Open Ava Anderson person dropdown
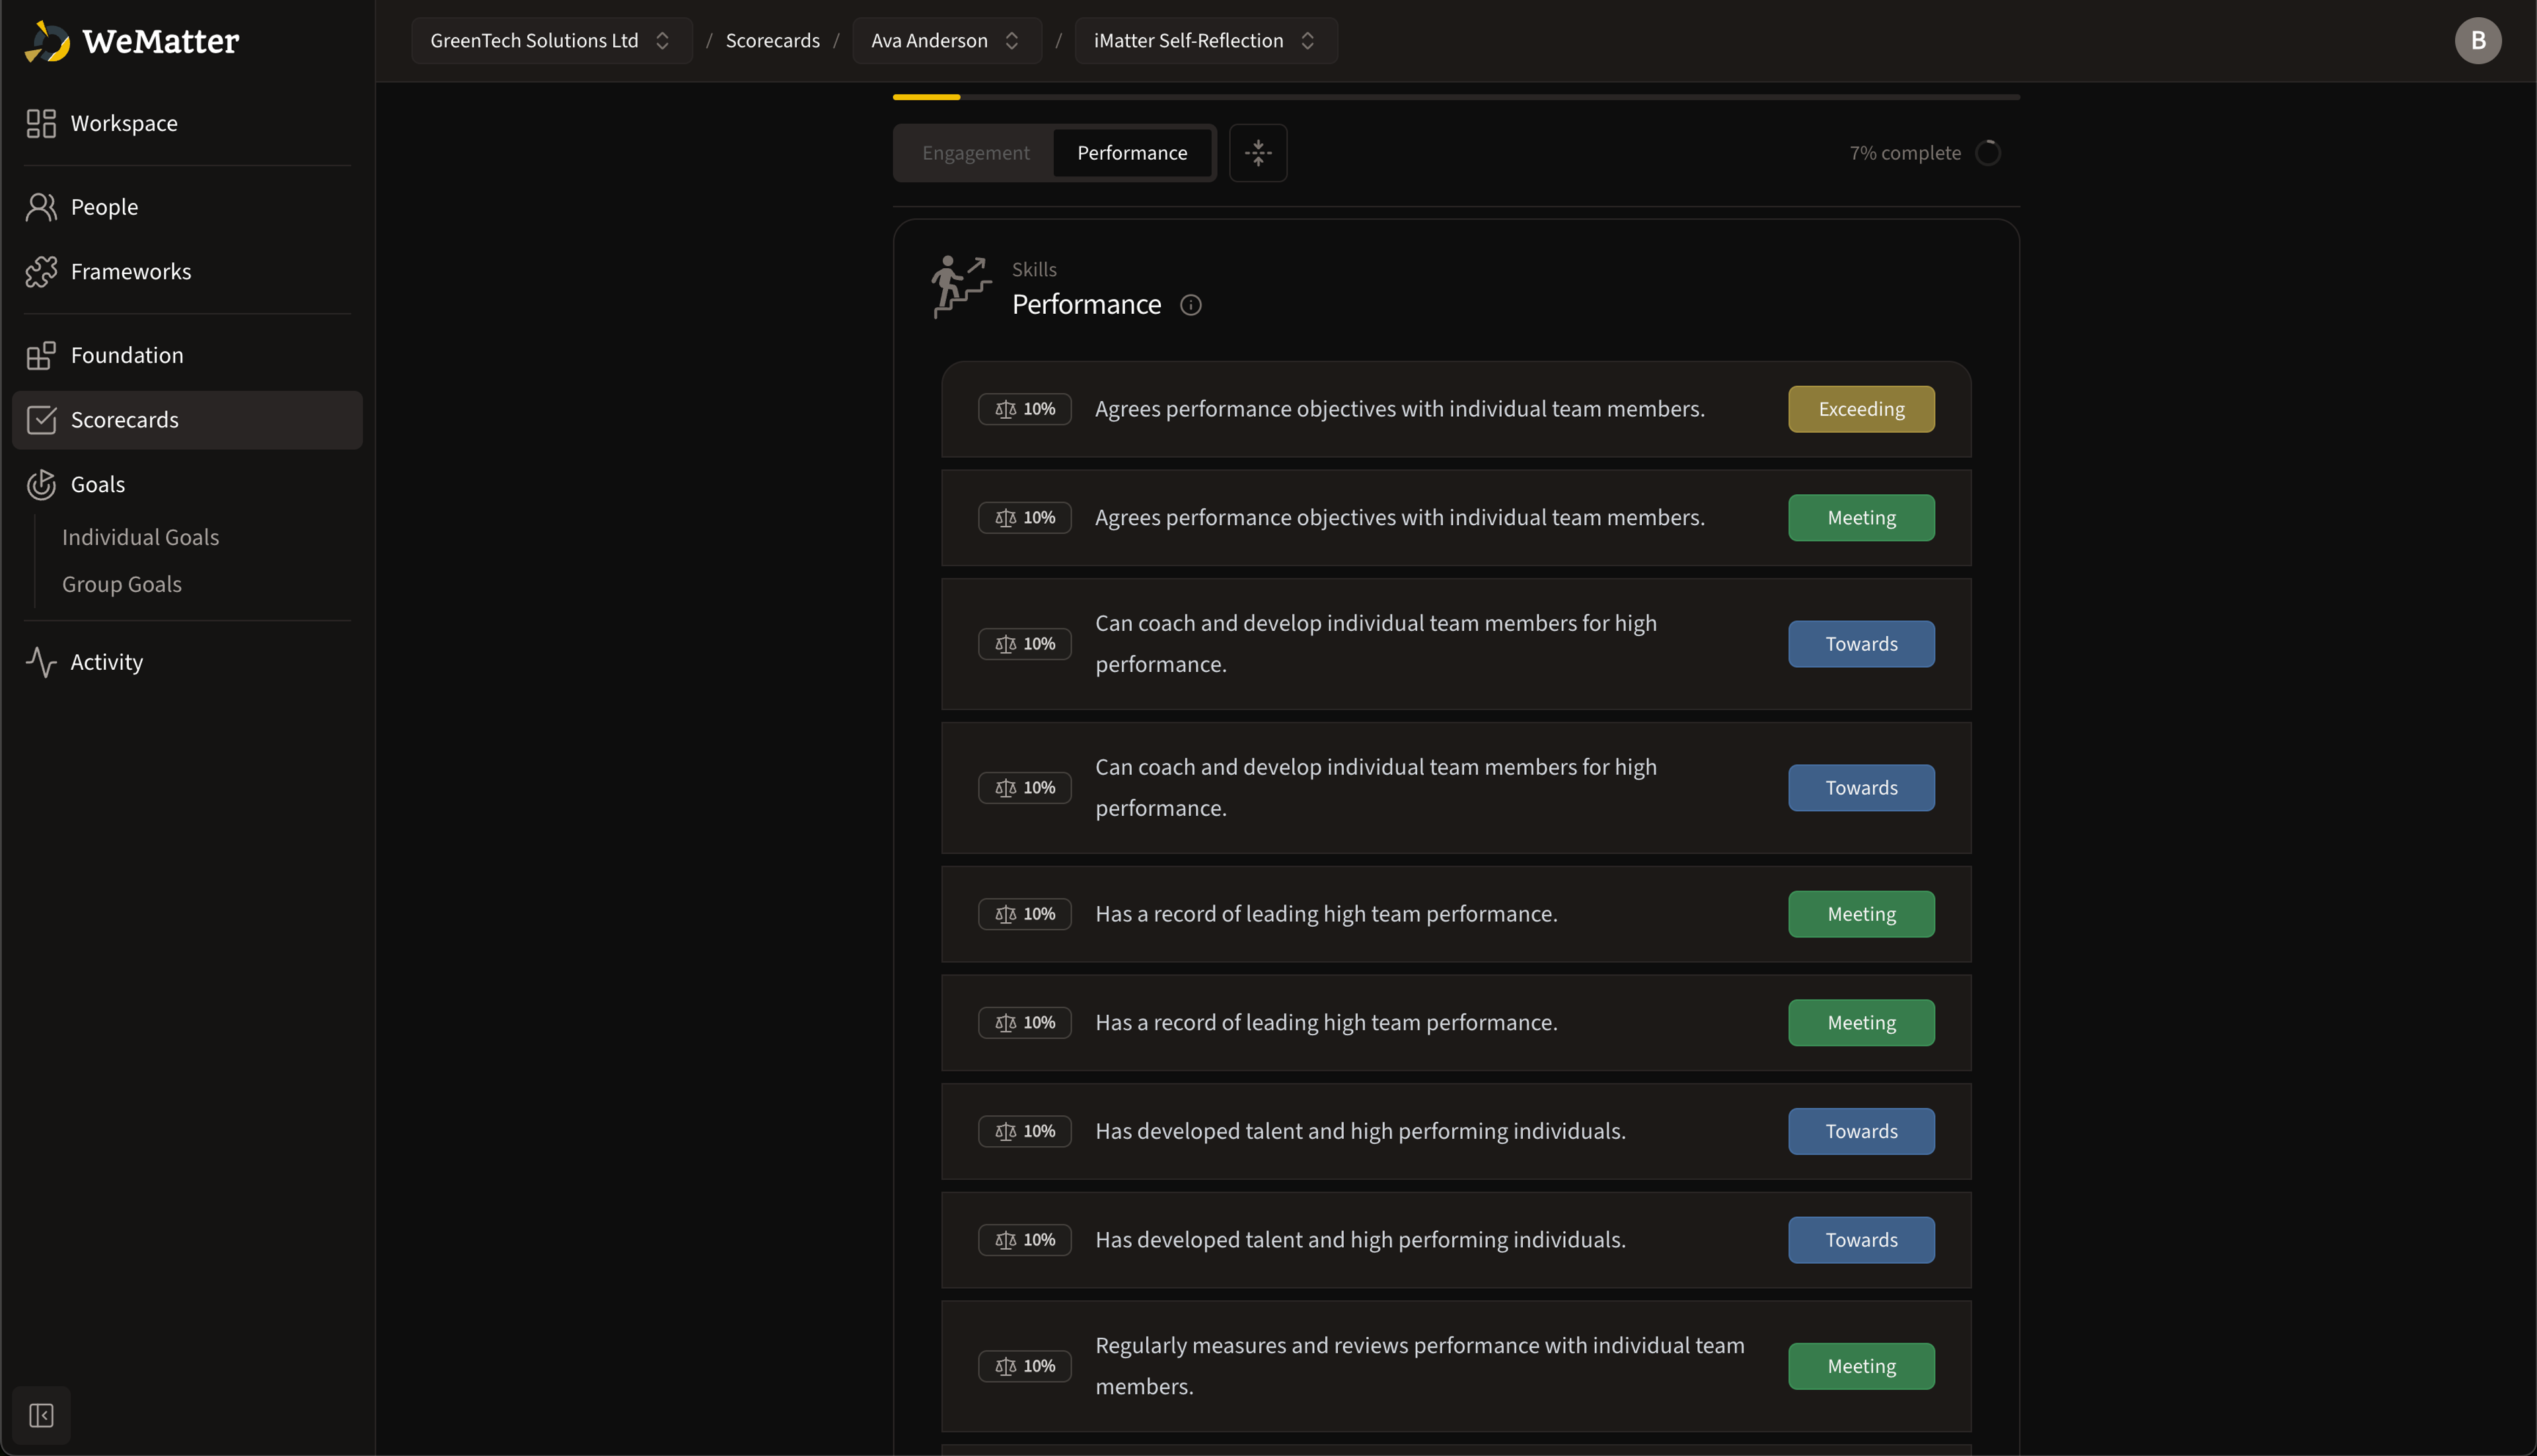 pos(946,41)
